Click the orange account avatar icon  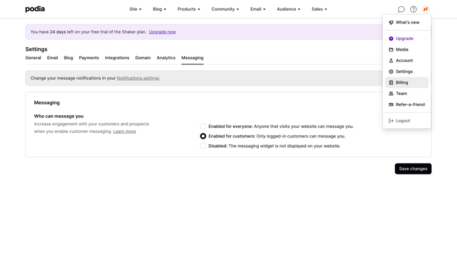tap(426, 9)
